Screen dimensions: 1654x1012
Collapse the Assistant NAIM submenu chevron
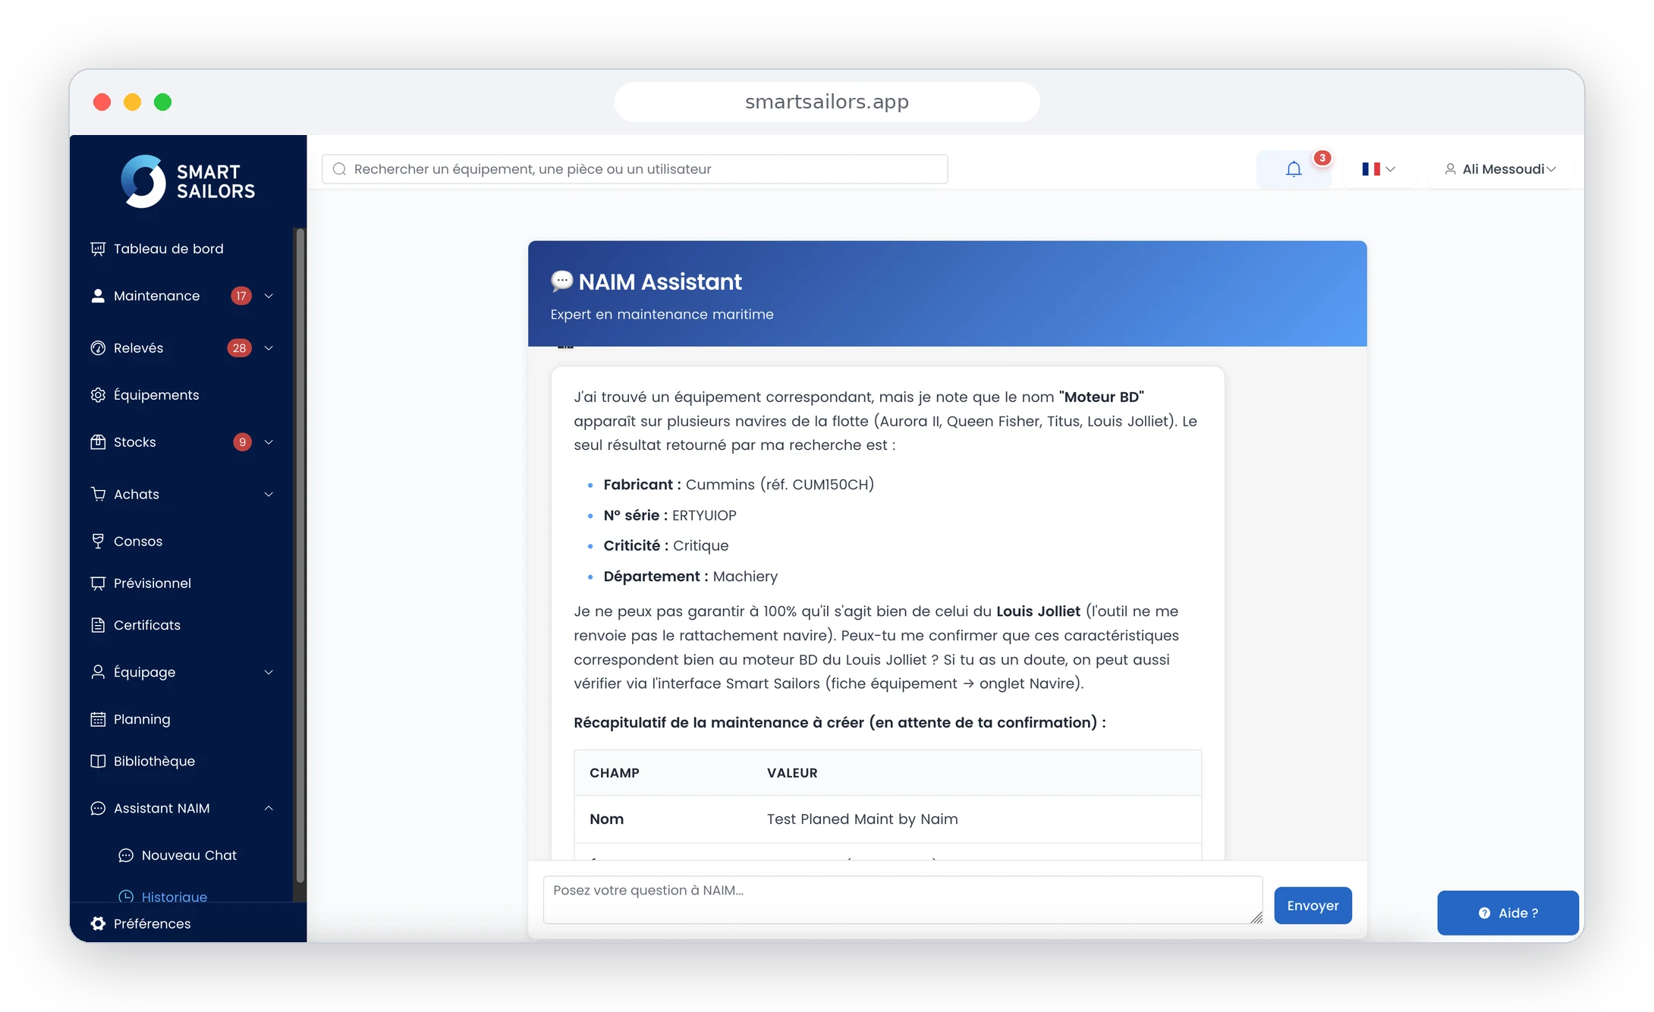click(x=269, y=808)
